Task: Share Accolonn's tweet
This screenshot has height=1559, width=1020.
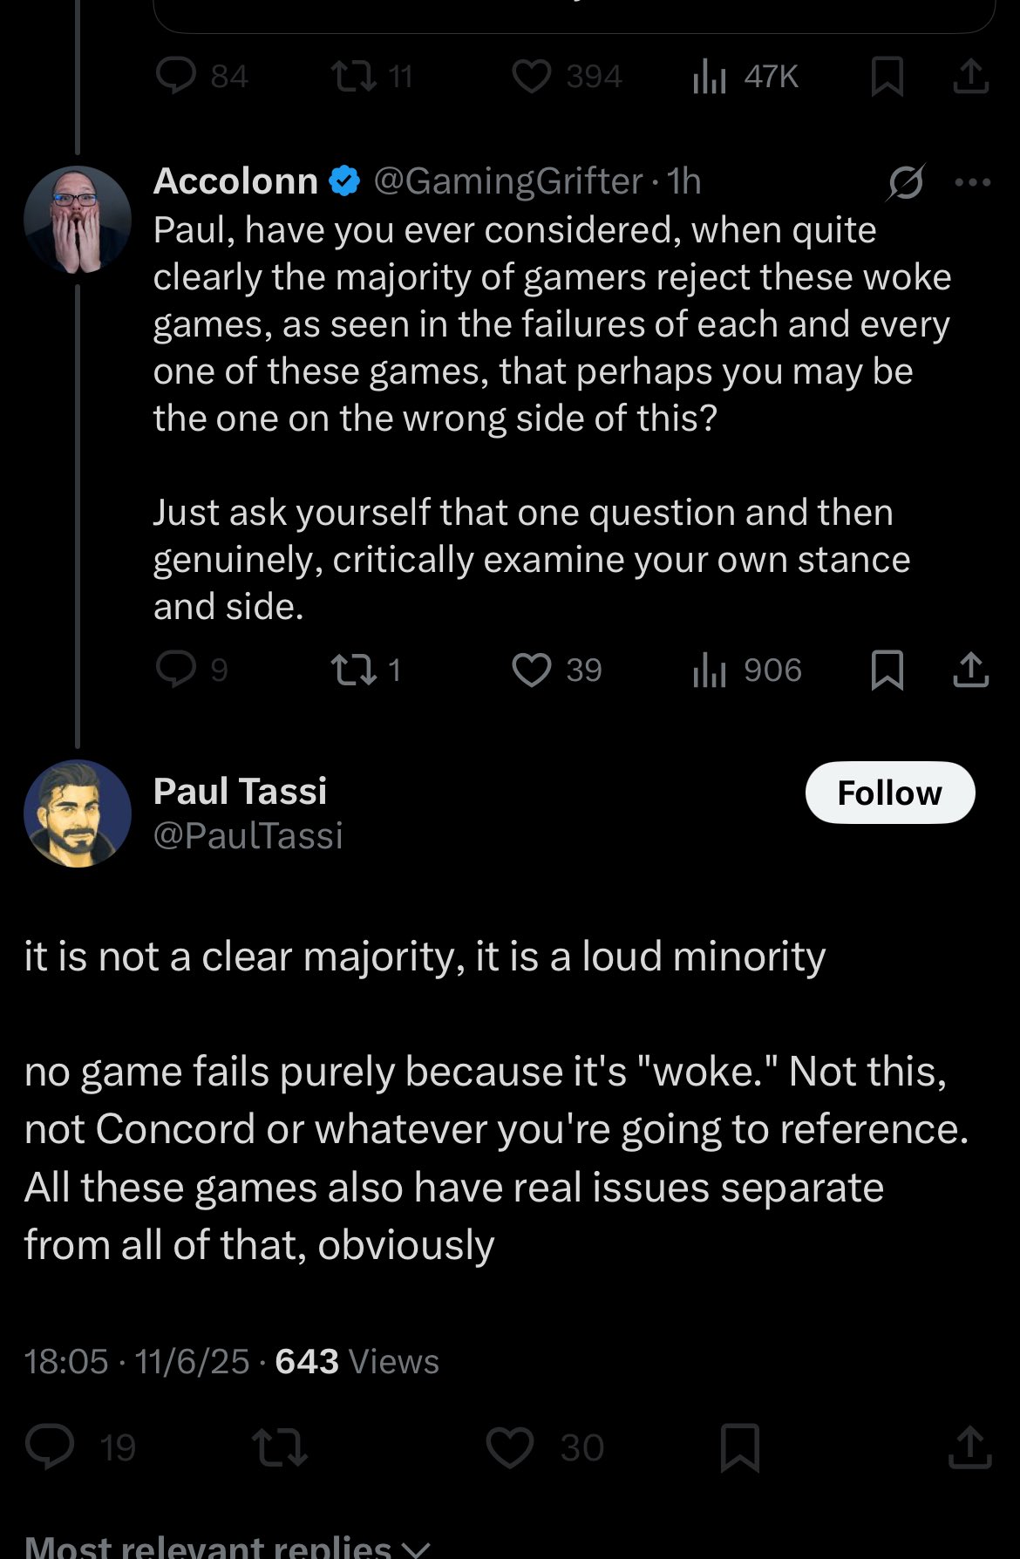Action: (970, 670)
